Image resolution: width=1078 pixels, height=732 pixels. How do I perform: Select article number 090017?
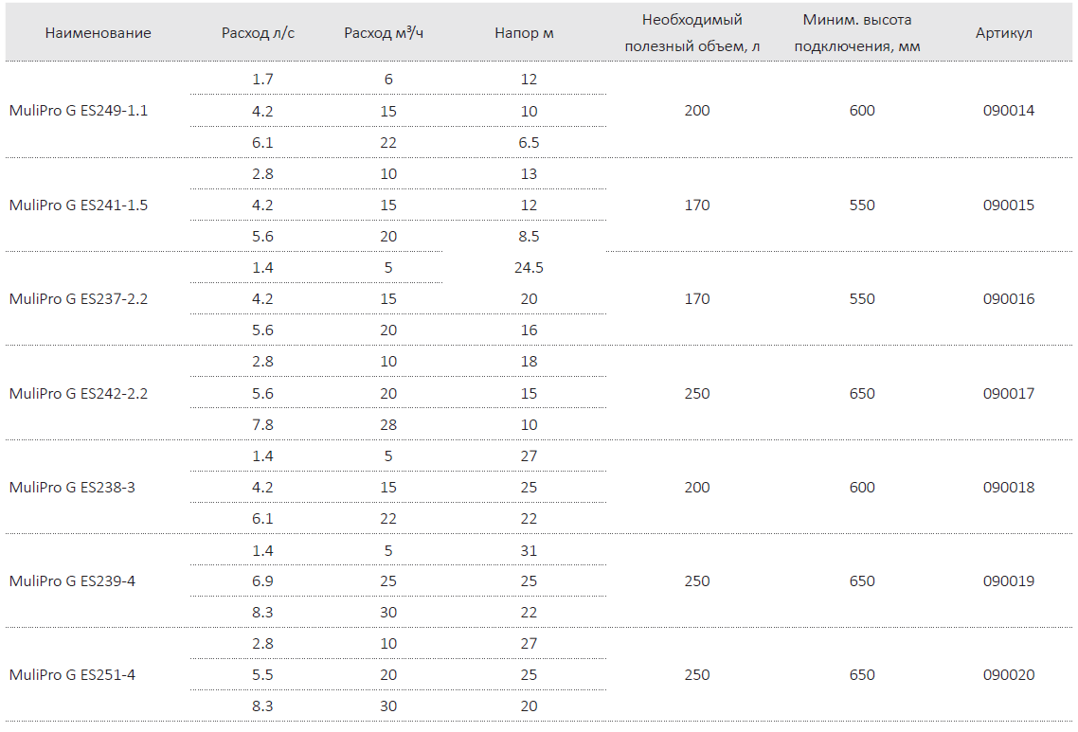coord(1009,393)
